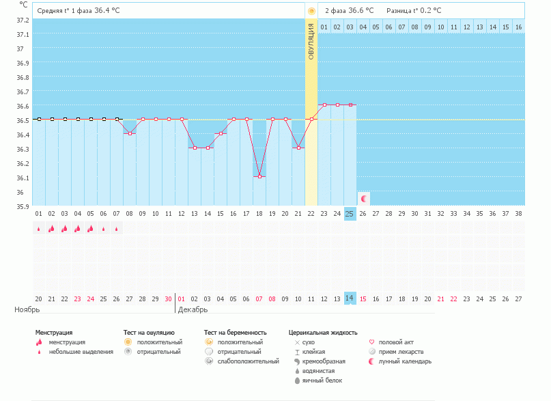Select the menstruation drop under cycle day 03
The width and height of the screenshot is (551, 401).
pos(64,229)
